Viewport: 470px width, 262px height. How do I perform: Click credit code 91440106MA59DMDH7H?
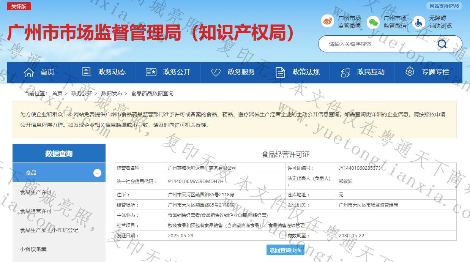pyautogui.click(x=196, y=181)
